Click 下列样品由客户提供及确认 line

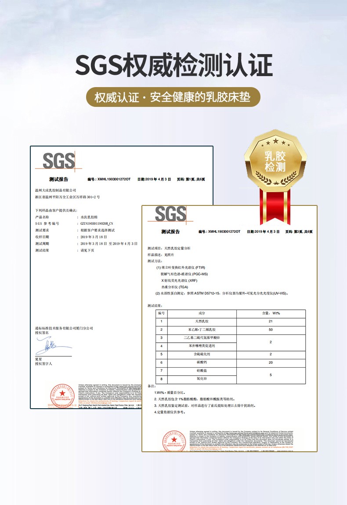click(x=56, y=210)
